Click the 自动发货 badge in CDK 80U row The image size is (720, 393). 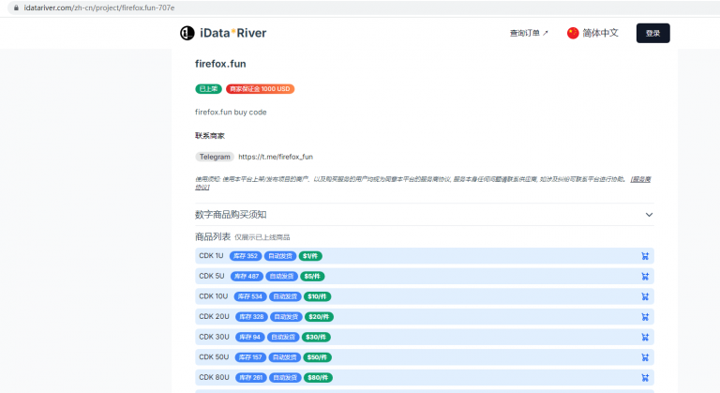[x=285, y=377]
